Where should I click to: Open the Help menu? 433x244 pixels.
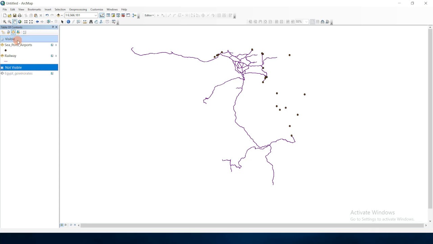124,9
